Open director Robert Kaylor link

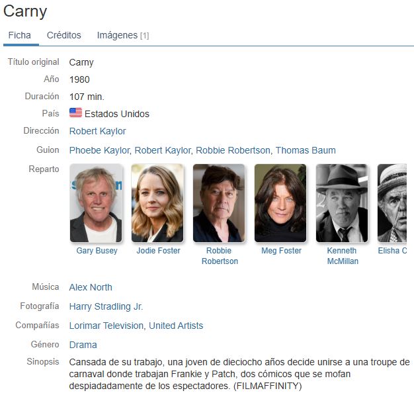97,131
